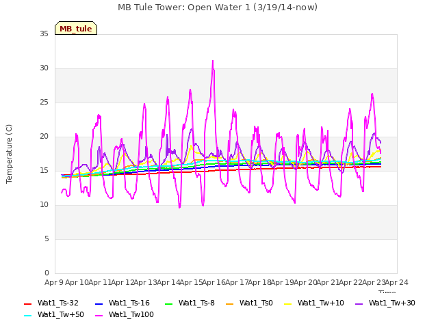The height and width of the screenshot is (328, 438).
Task: Select the Wat1_Ts-16 legend label
Action: click(x=129, y=303)
